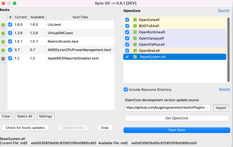Screen dimensions: 233x147
Task: Toggle Include Resource Directory checkbox
Action: (126, 90)
